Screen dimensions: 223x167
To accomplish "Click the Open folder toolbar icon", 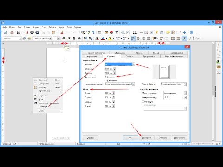I will [x=12, y=32].
